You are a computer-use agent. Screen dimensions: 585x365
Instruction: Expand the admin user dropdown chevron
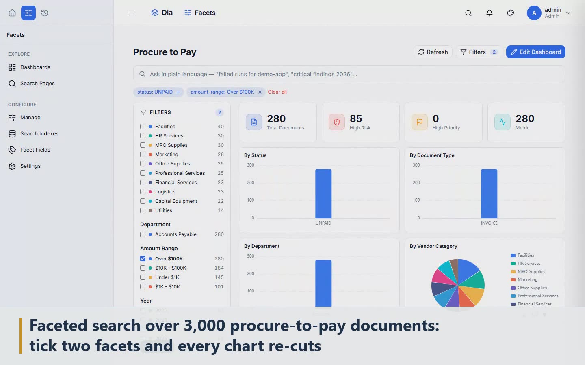(x=568, y=13)
